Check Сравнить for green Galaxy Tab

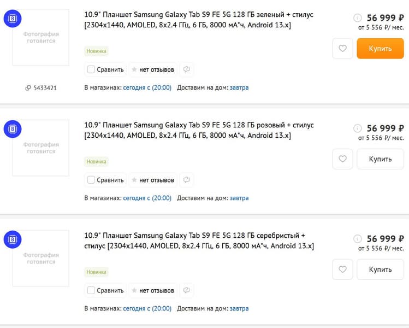tap(91, 69)
